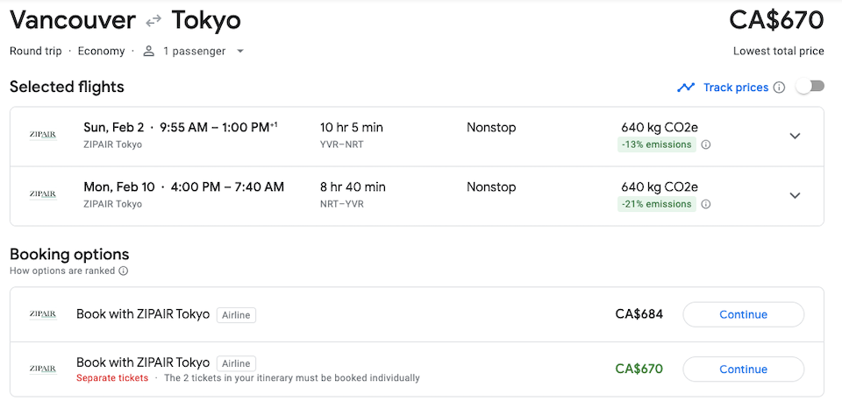Click the ZIPAIR logo in the CA$670 booking option
Image resolution: width=842 pixels, height=401 pixels.
[x=43, y=369]
